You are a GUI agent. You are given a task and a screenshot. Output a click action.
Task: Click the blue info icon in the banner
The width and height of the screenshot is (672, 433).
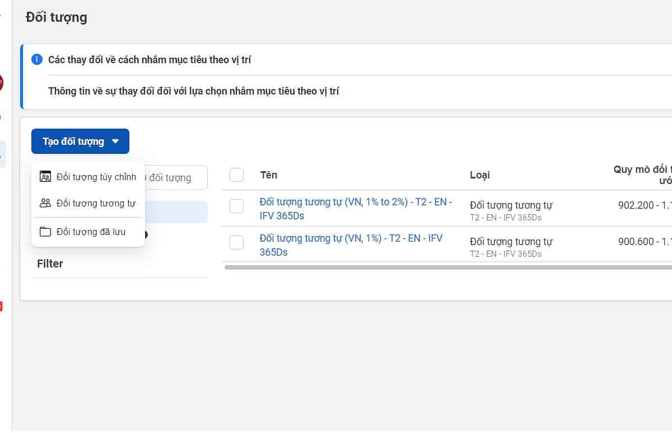point(37,59)
